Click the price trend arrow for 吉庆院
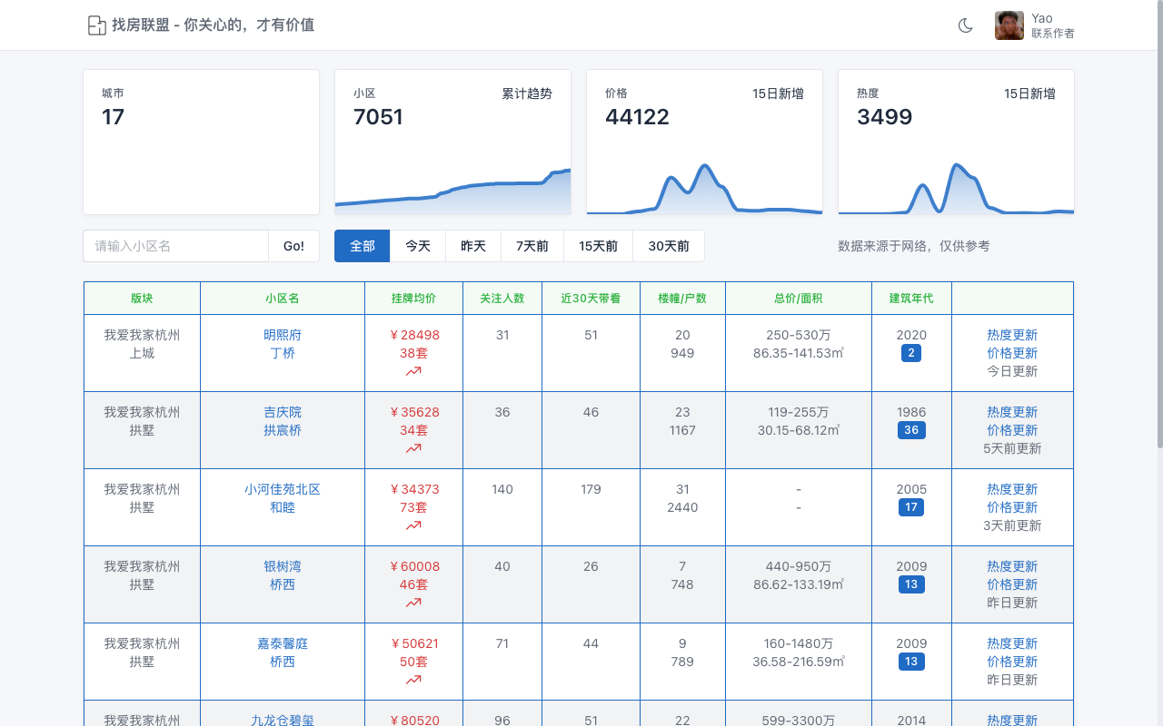1163x726 pixels. point(413,448)
